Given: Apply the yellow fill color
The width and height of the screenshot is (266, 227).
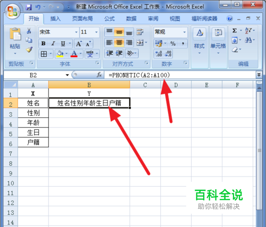Looking at the screenshot, I should tap(60, 54).
